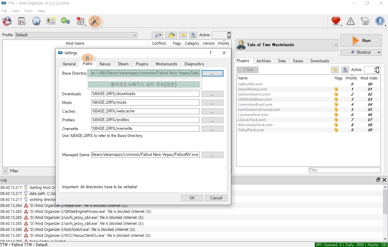Click restore backup icon above mod list
This screenshot has height=247, width=388.
pos(183,35)
